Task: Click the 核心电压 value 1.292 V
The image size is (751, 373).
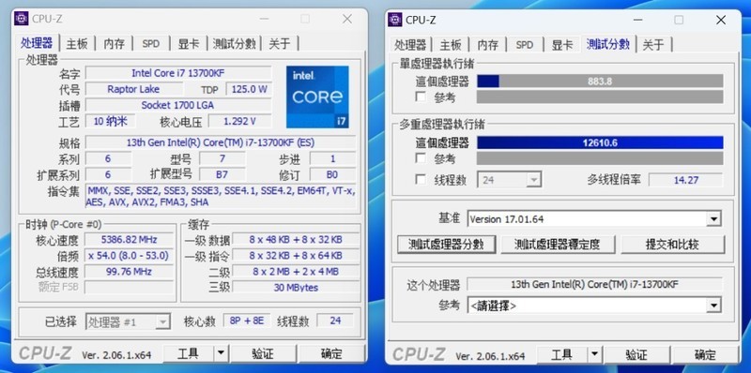Action: 240,121
